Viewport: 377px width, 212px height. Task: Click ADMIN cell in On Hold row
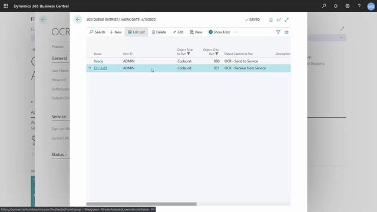pos(128,68)
